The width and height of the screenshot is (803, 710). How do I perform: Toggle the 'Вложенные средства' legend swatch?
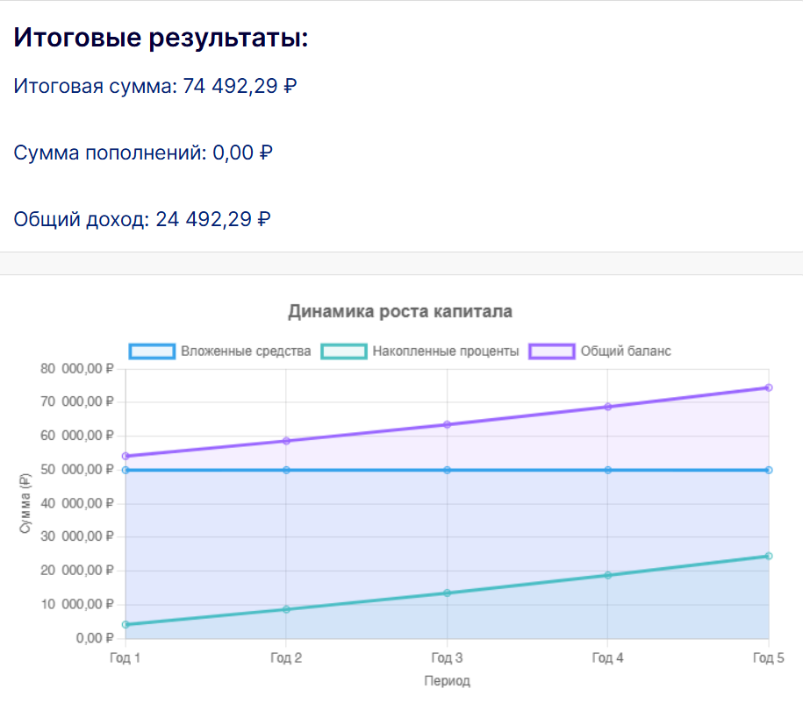click(x=152, y=351)
